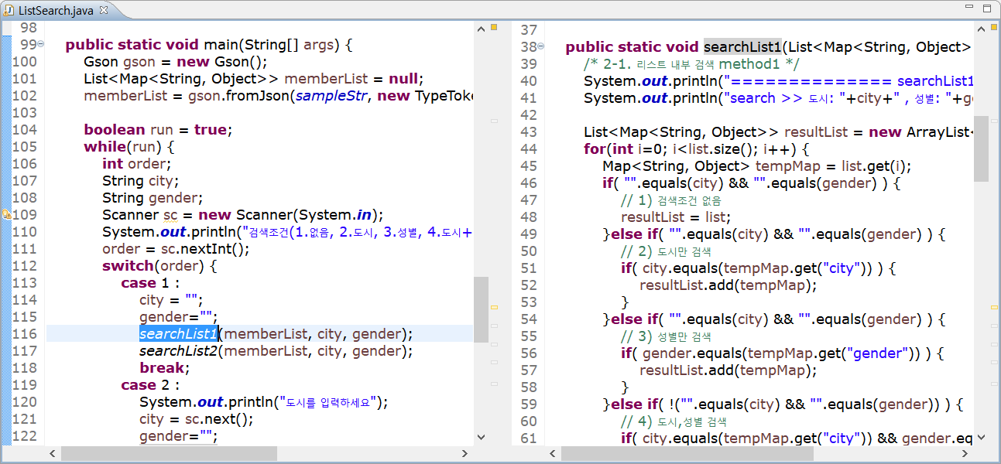Image resolution: width=1001 pixels, height=464 pixels.
Task: Click the left pane's vertical scrollbar thumb
Action: (481, 309)
